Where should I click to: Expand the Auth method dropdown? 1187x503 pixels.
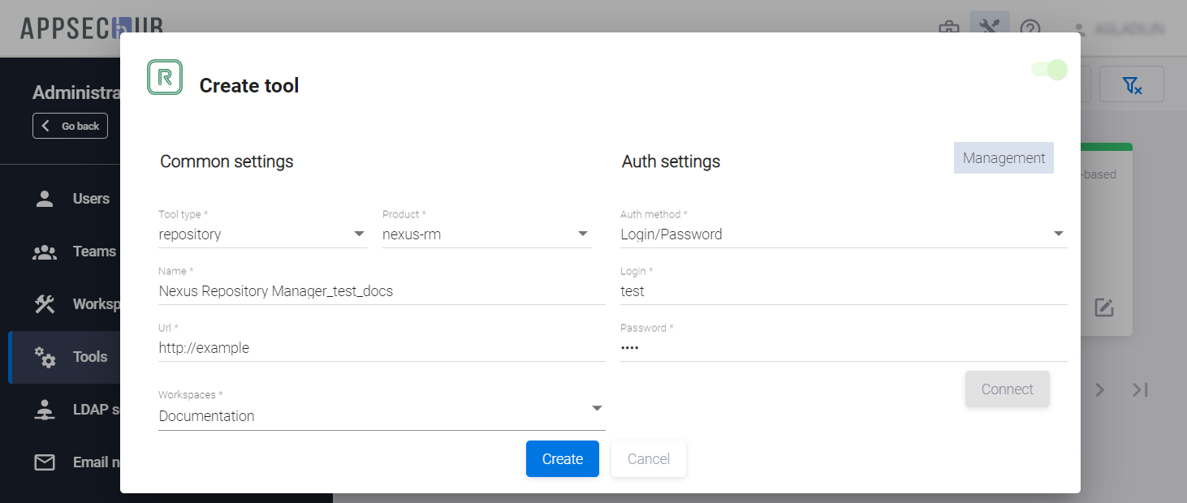coord(1058,234)
